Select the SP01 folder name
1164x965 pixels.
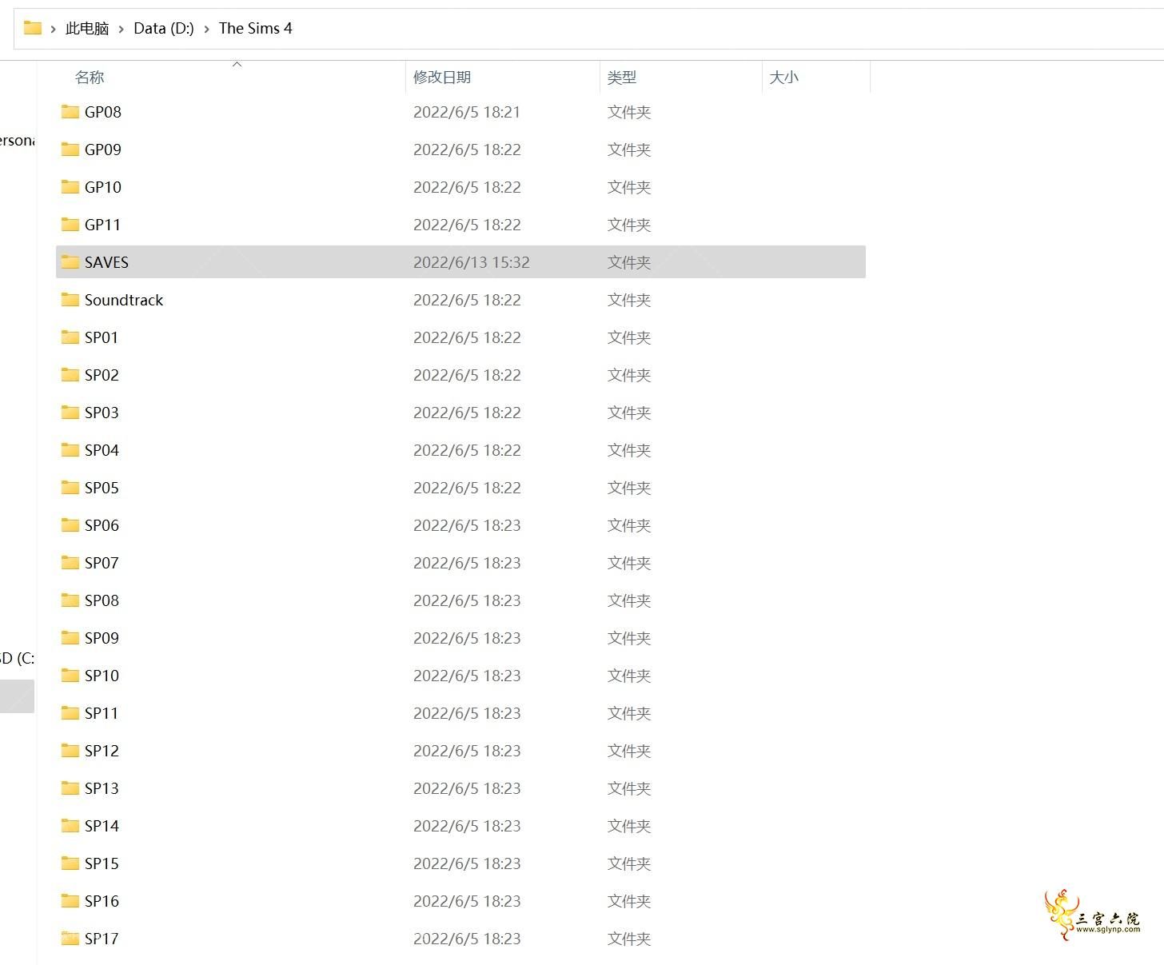(x=102, y=337)
